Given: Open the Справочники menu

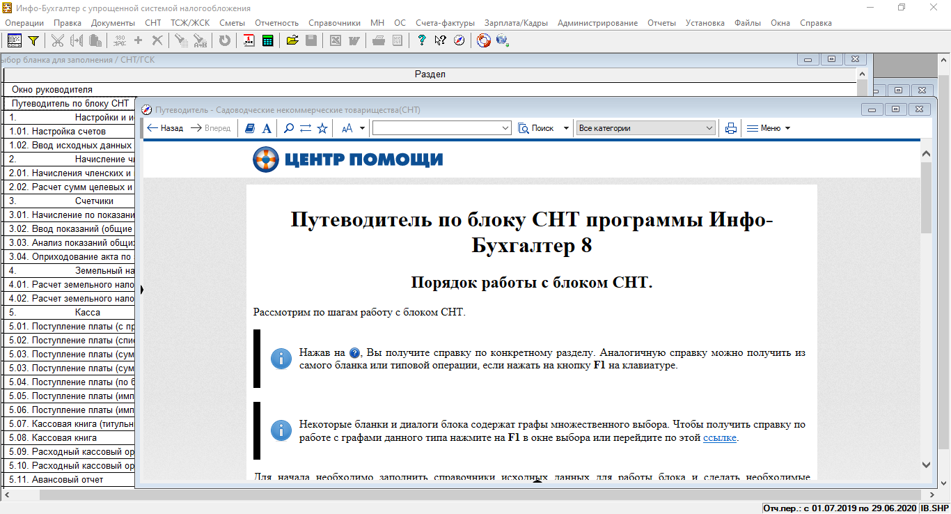Looking at the screenshot, I should click(334, 23).
